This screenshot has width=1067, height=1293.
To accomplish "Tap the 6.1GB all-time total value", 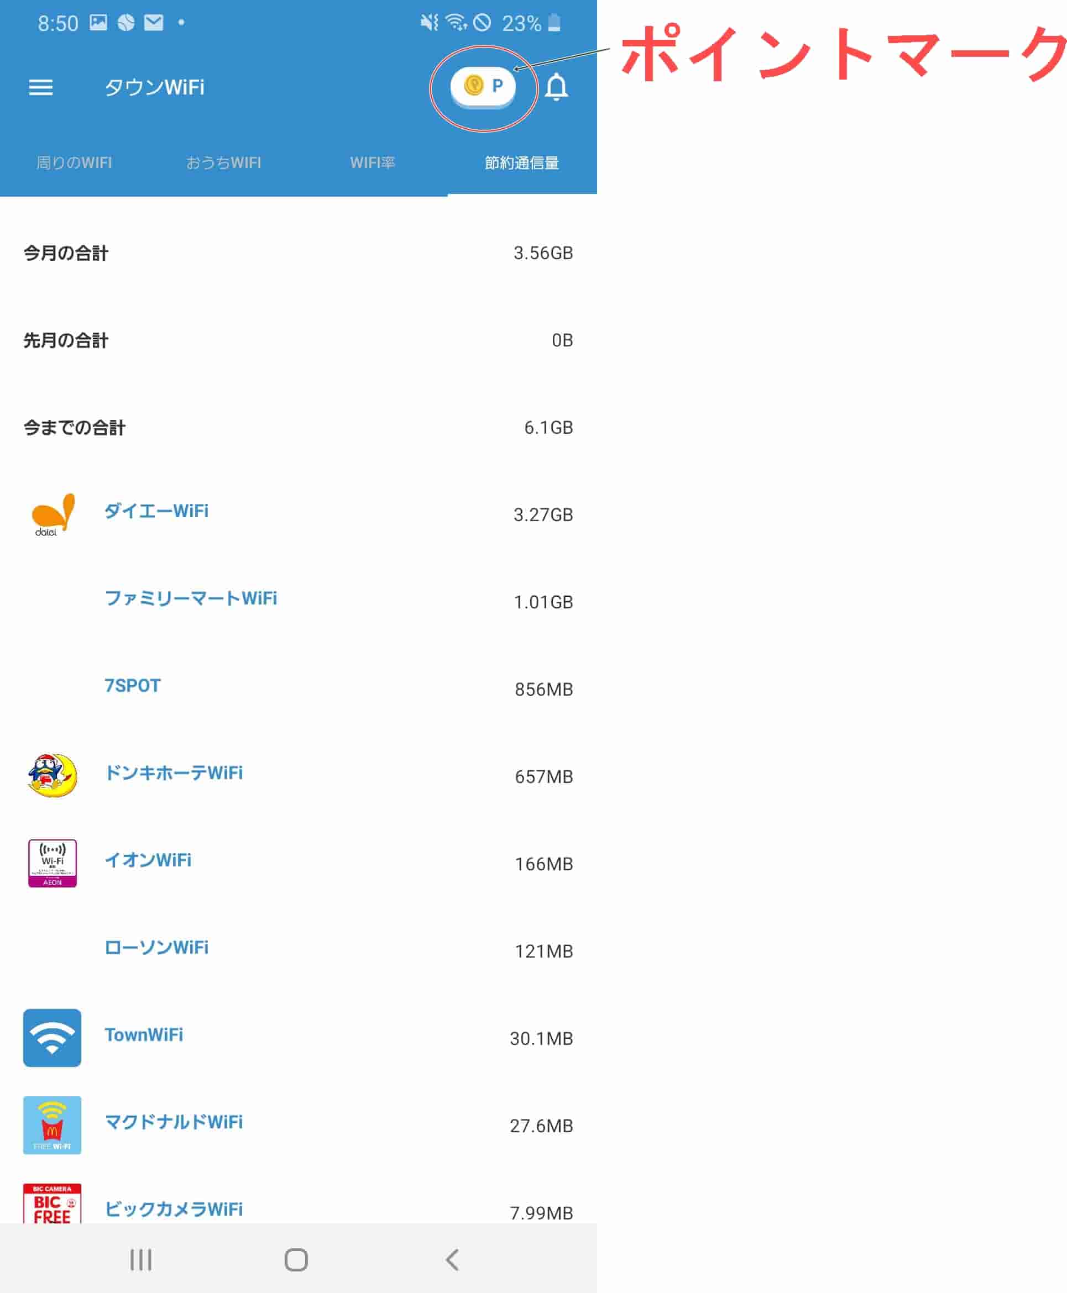I will [x=549, y=428].
